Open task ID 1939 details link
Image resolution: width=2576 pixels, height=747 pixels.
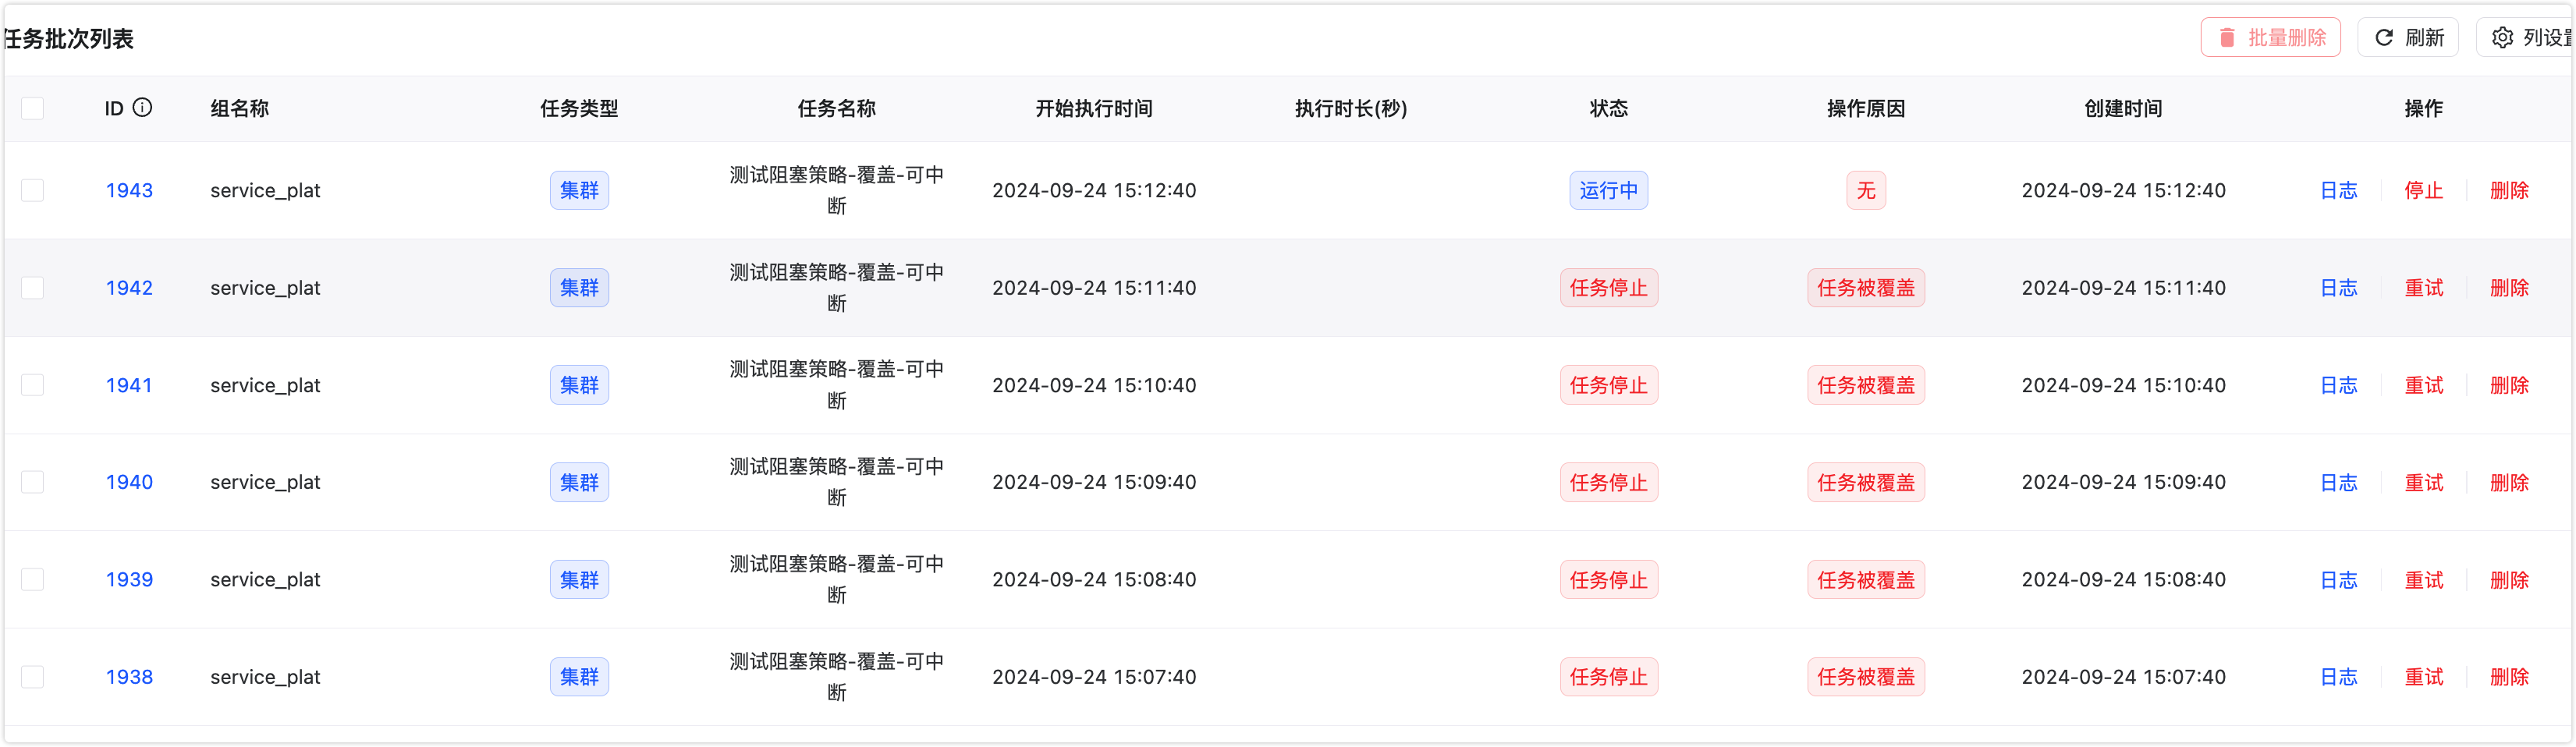[x=129, y=580]
